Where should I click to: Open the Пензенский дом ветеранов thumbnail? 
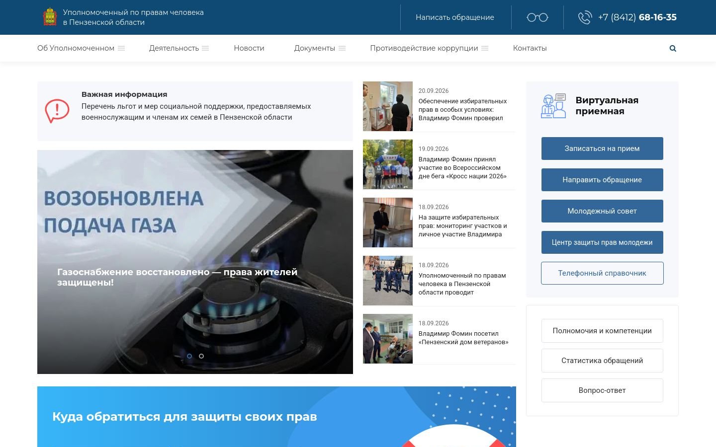pyautogui.click(x=388, y=339)
